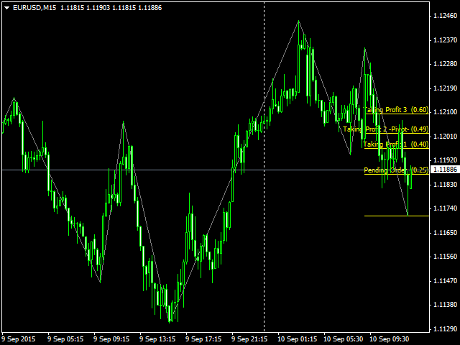Click the 1.12280 price axis label
Screen dimensions: 460x345
446,64
